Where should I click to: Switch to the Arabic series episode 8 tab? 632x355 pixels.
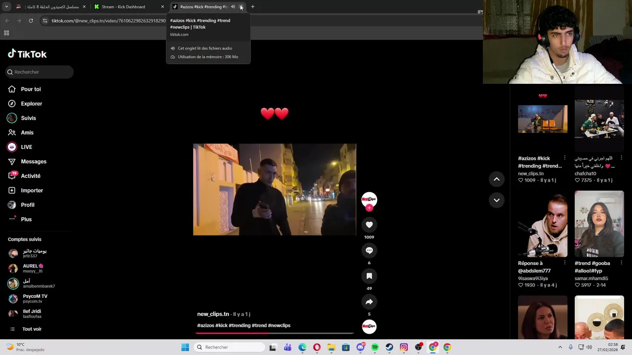click(x=50, y=7)
